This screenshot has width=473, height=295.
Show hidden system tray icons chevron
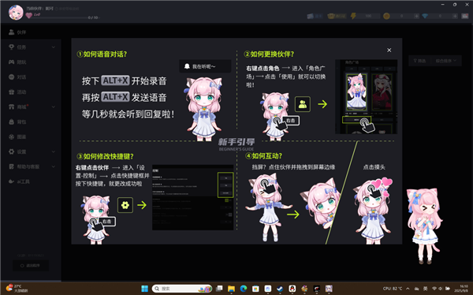pos(408,289)
